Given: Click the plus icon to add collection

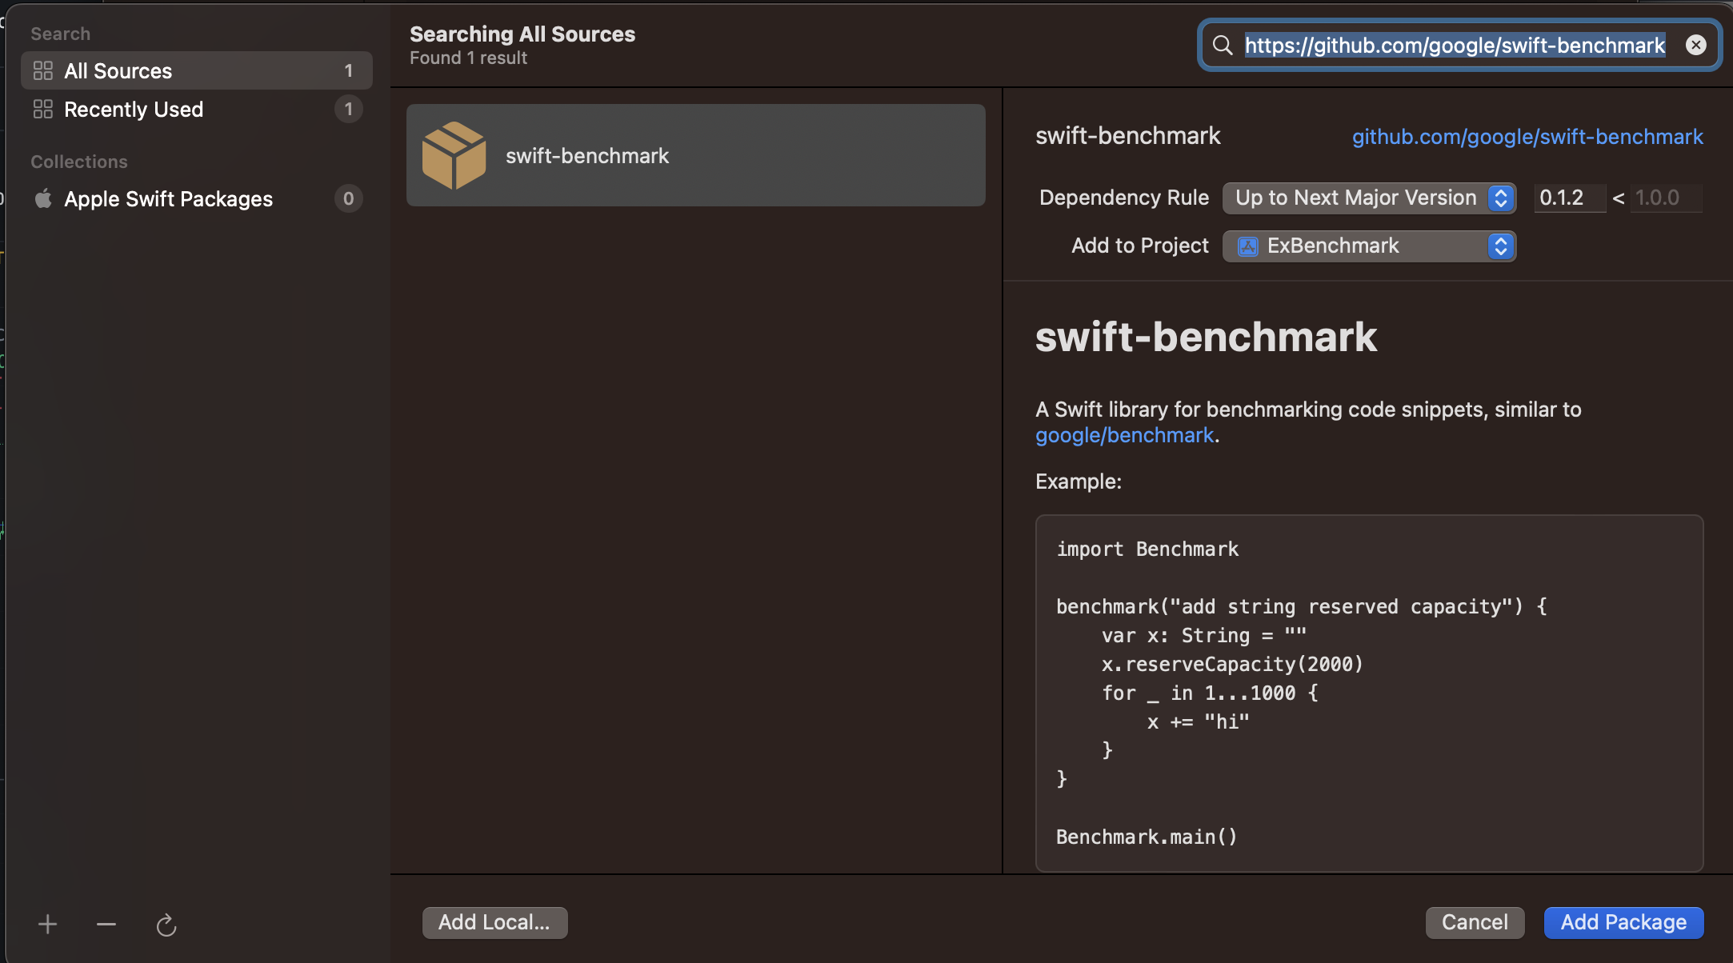Looking at the screenshot, I should click(47, 925).
